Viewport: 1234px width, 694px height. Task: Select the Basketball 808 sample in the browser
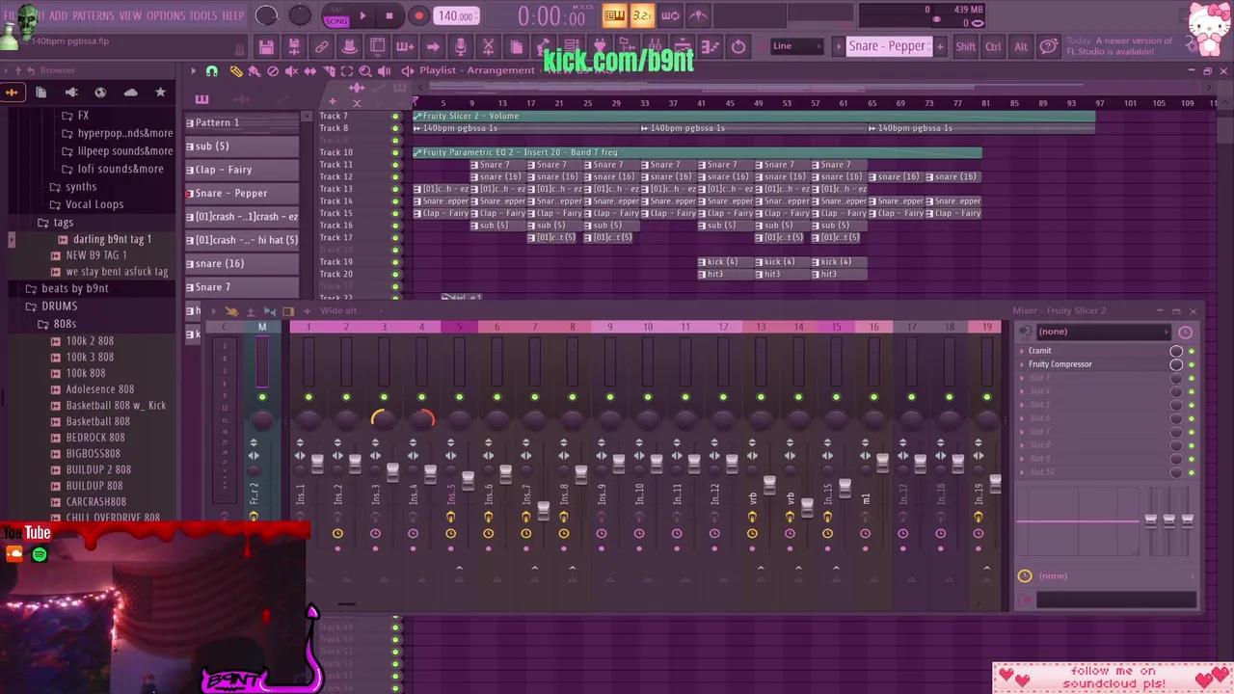pos(97,421)
